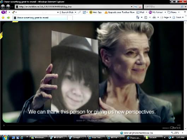Open the Yahoo! toolbar logo

pos(4,12)
